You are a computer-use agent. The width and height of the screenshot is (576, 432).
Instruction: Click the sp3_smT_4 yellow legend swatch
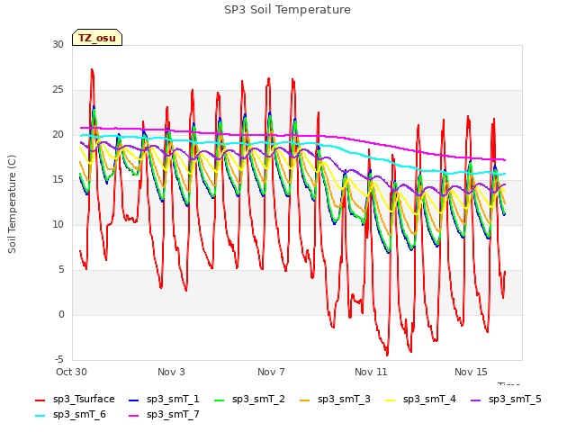pyautogui.click(x=390, y=400)
